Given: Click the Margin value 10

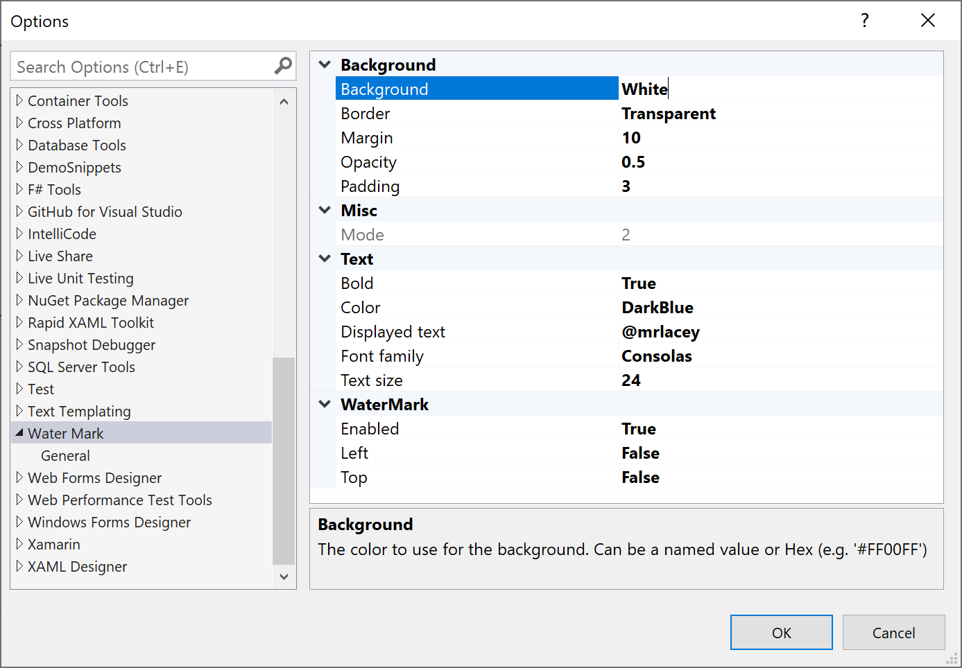Looking at the screenshot, I should pos(780,137).
